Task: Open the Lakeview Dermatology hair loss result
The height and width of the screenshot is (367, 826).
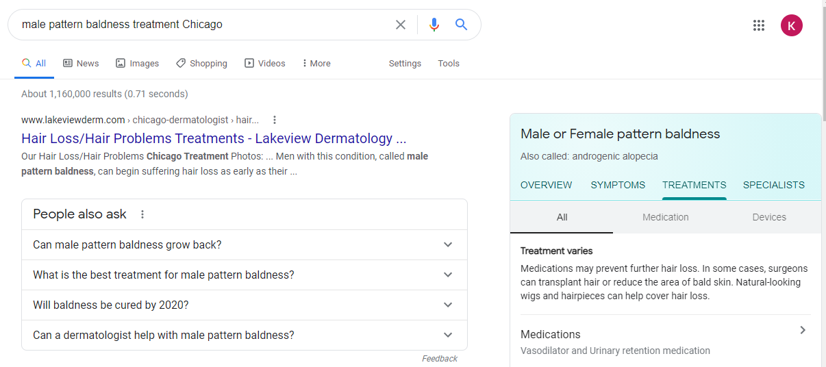Action: pyautogui.click(x=214, y=138)
